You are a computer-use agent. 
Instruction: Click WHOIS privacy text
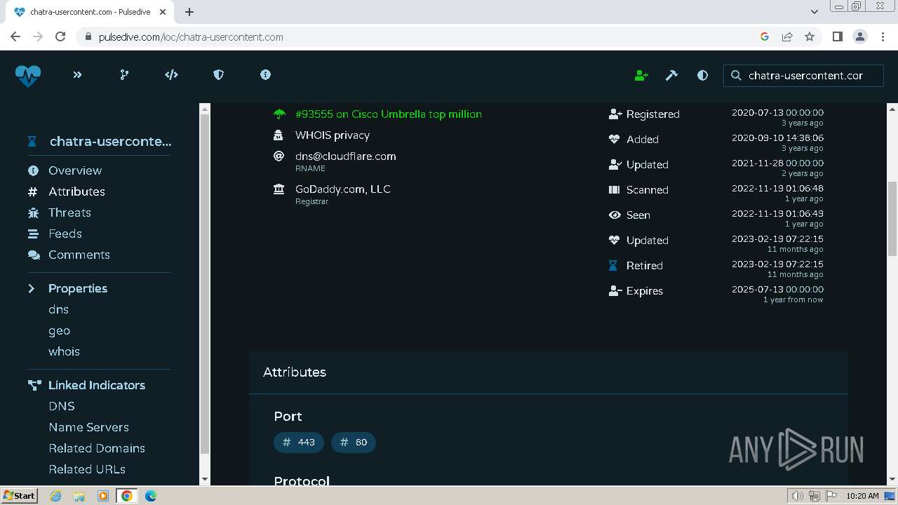tap(333, 135)
